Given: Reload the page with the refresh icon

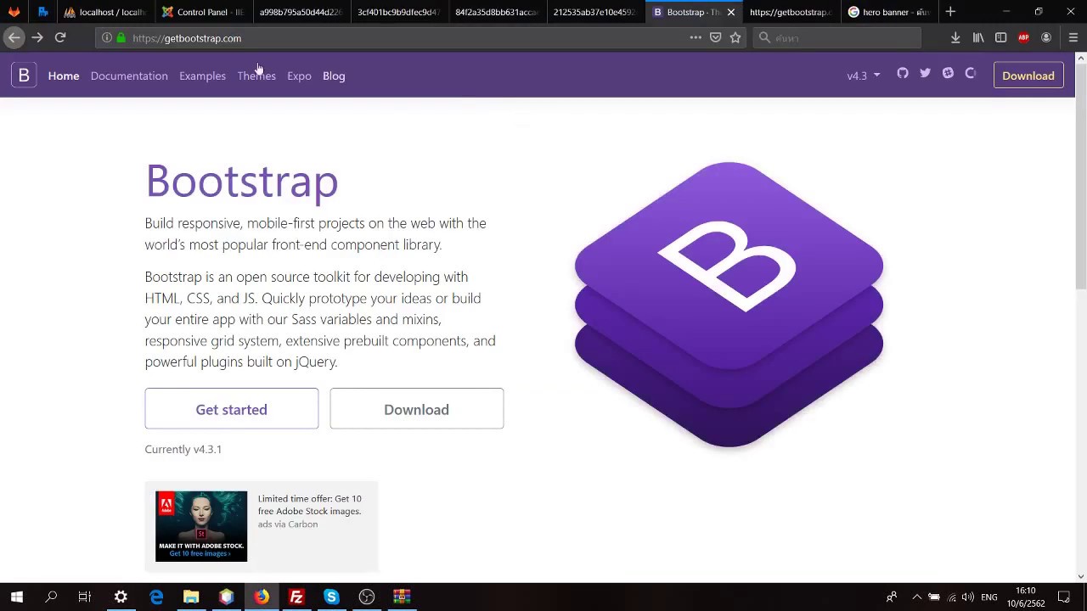Looking at the screenshot, I should click(60, 37).
